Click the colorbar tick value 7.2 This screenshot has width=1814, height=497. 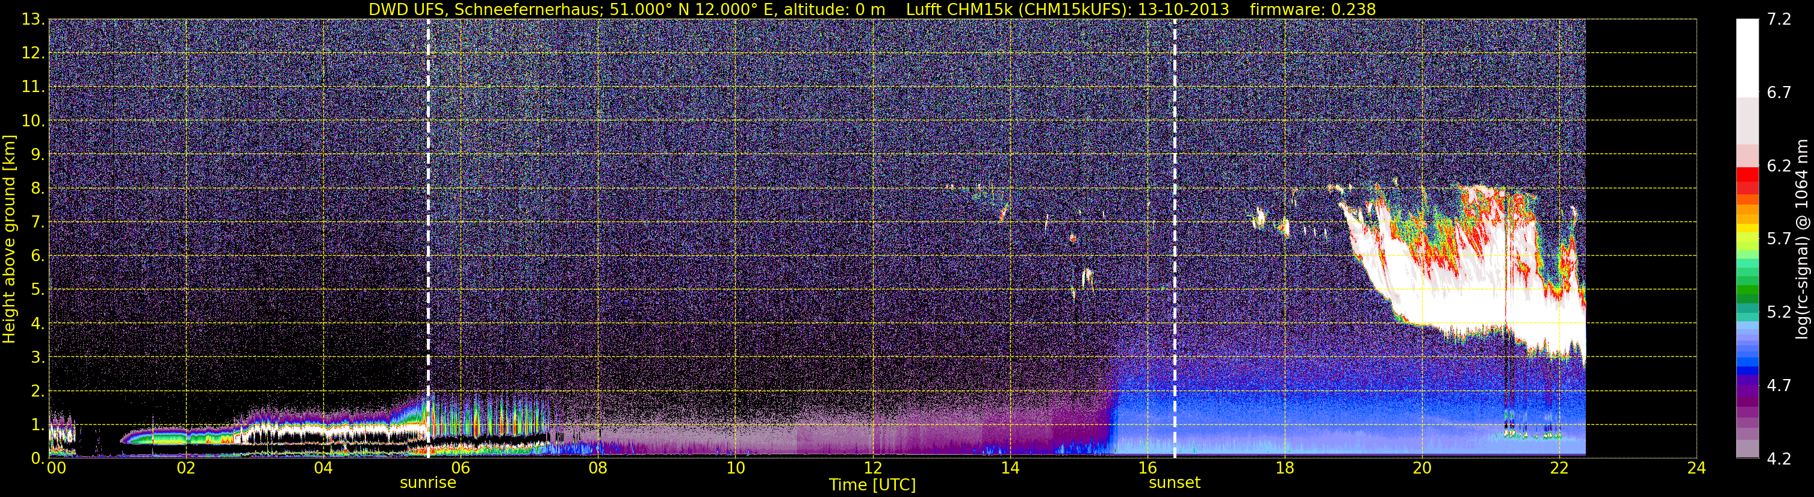[x=1779, y=20]
